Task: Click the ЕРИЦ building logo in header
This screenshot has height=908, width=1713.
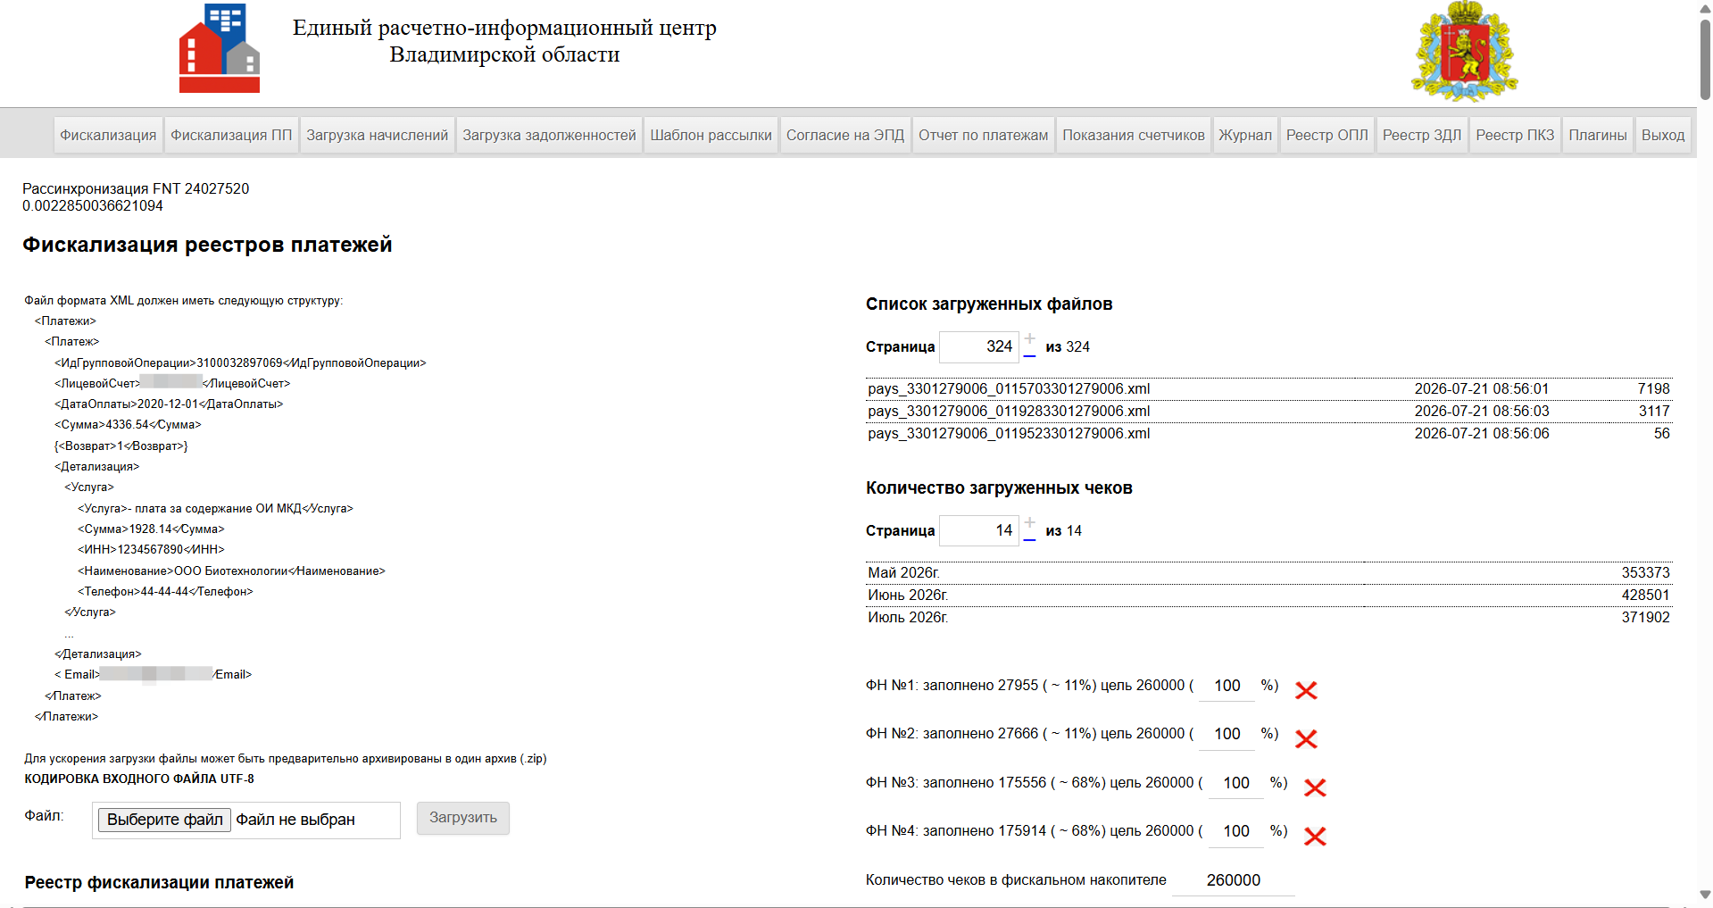Action: 220,48
